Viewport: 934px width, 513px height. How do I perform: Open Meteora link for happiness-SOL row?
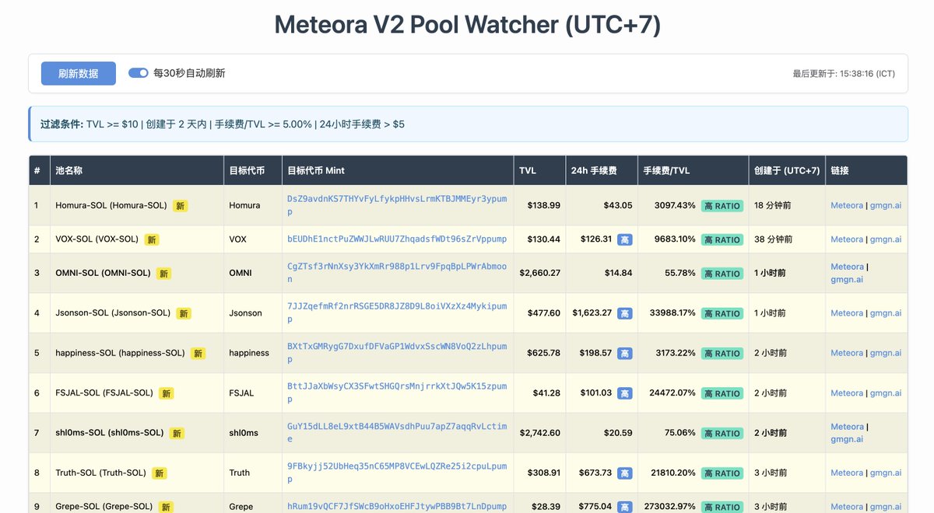pos(847,353)
